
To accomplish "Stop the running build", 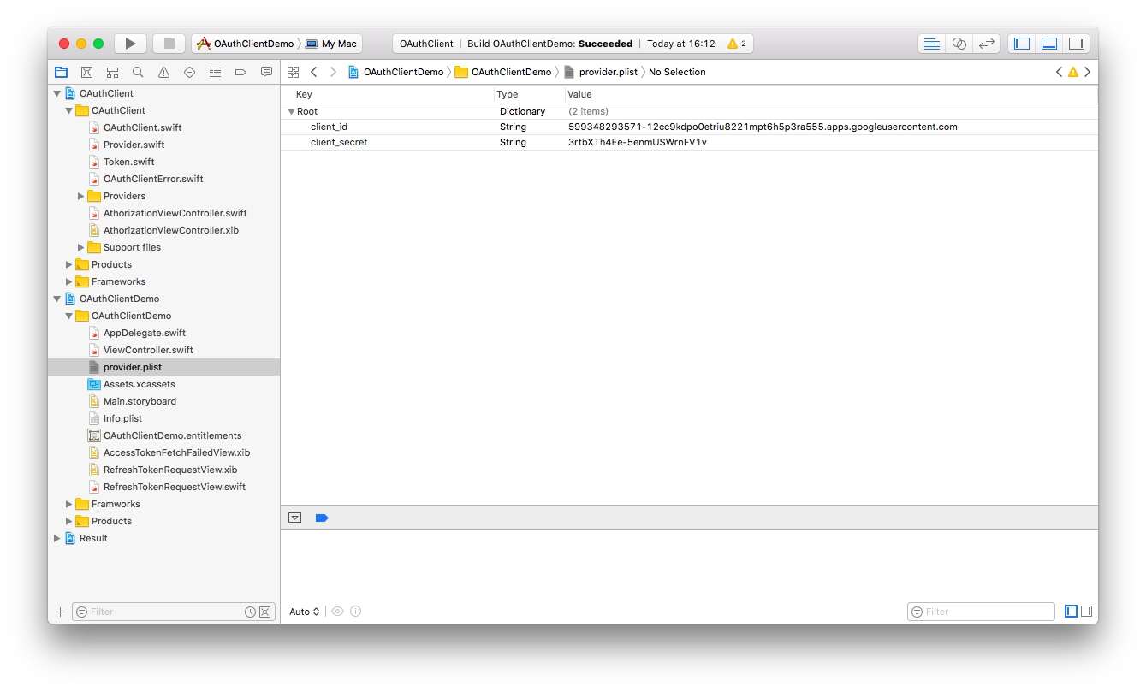I will (x=169, y=44).
